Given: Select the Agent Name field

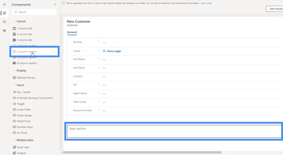Looking at the screenshot, I should pos(176,93).
